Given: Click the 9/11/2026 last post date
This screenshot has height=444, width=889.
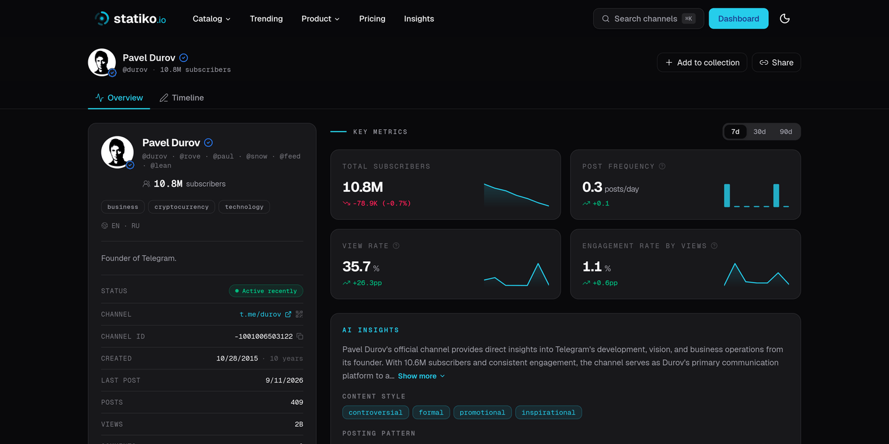Looking at the screenshot, I should [284, 380].
